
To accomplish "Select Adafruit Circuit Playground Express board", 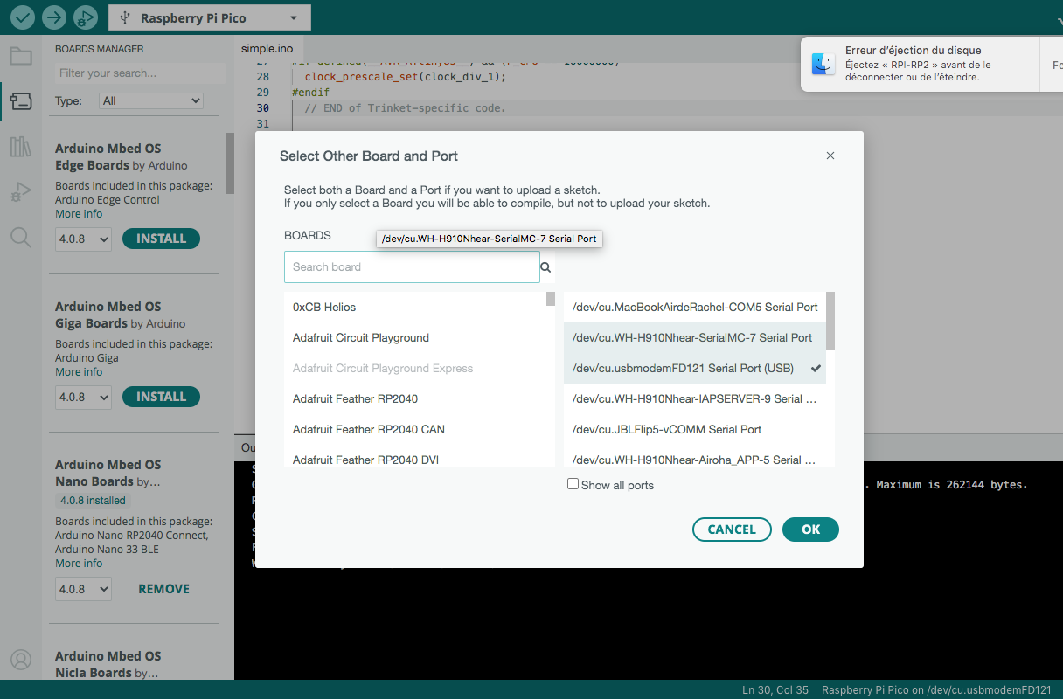I will pyautogui.click(x=415, y=369).
